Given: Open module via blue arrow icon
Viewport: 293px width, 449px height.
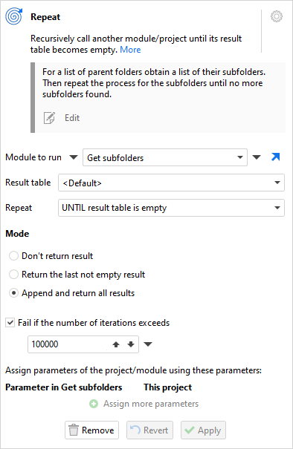Looking at the screenshot, I should pyautogui.click(x=275, y=157).
